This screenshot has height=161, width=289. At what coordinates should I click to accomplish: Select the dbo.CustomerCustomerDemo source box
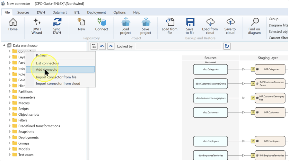(210, 84)
